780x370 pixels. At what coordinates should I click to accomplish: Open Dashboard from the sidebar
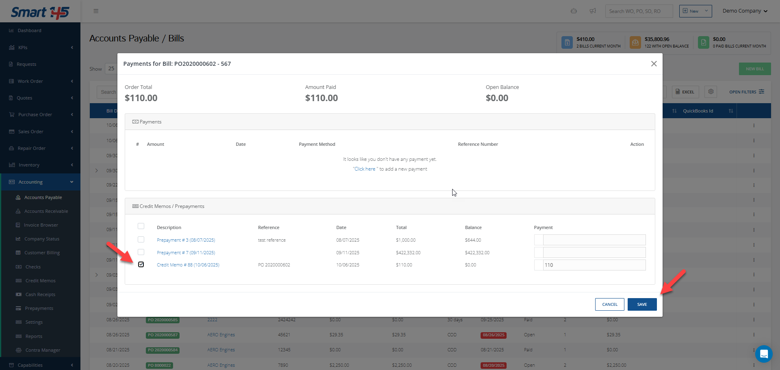(29, 30)
